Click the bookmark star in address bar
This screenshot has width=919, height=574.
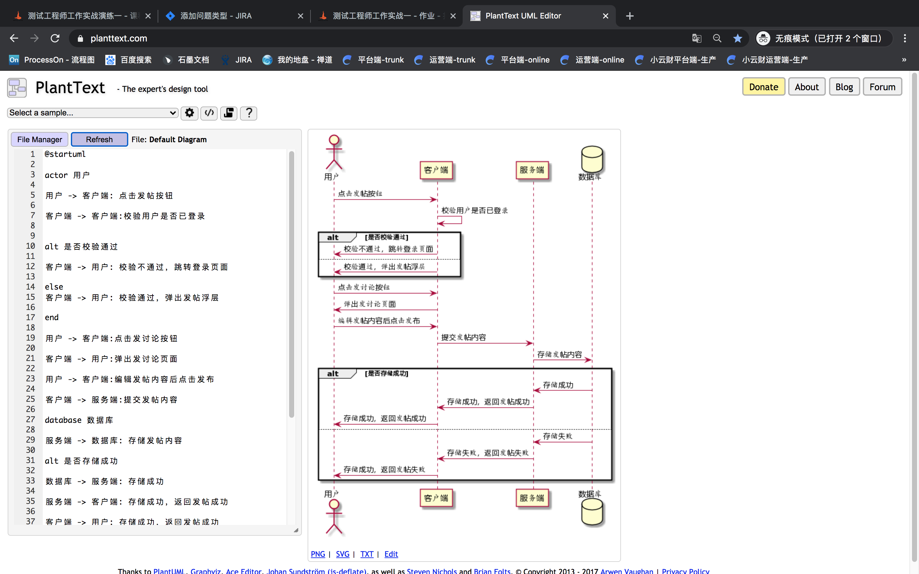pyautogui.click(x=737, y=38)
